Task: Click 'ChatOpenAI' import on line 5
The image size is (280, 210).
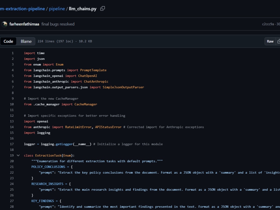Action: pyautogui.click(x=87, y=76)
